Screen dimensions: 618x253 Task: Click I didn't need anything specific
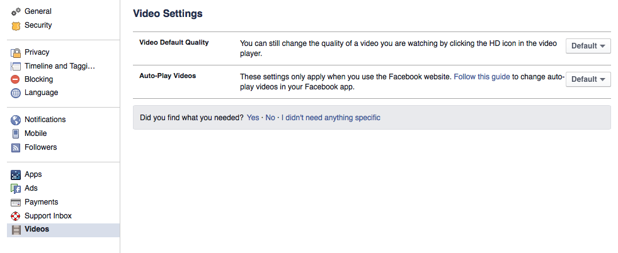[331, 117]
